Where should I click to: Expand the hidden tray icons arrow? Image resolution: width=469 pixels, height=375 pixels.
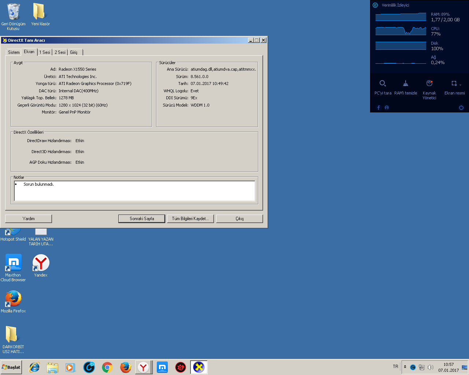point(405,367)
